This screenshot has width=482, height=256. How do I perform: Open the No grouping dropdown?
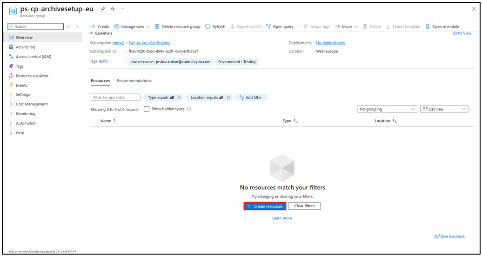[x=387, y=109]
